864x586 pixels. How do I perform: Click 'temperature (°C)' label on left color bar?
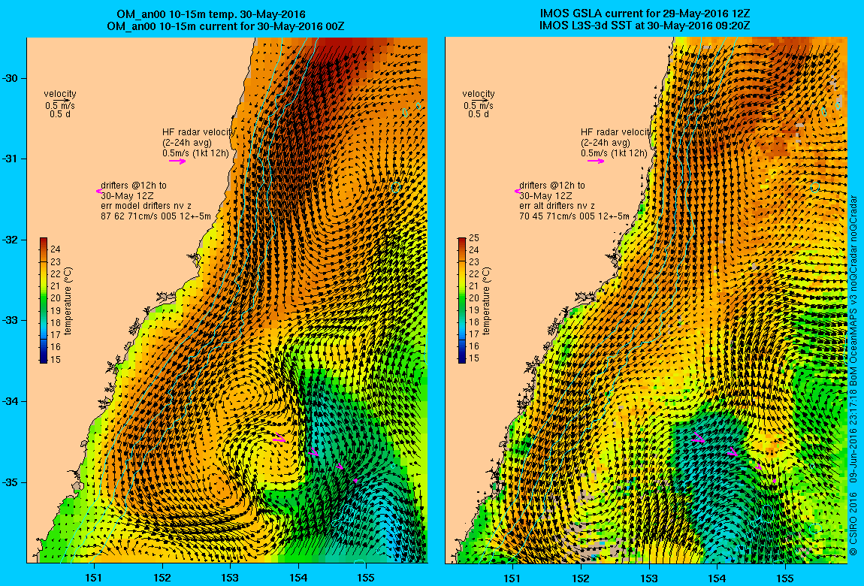(x=68, y=301)
